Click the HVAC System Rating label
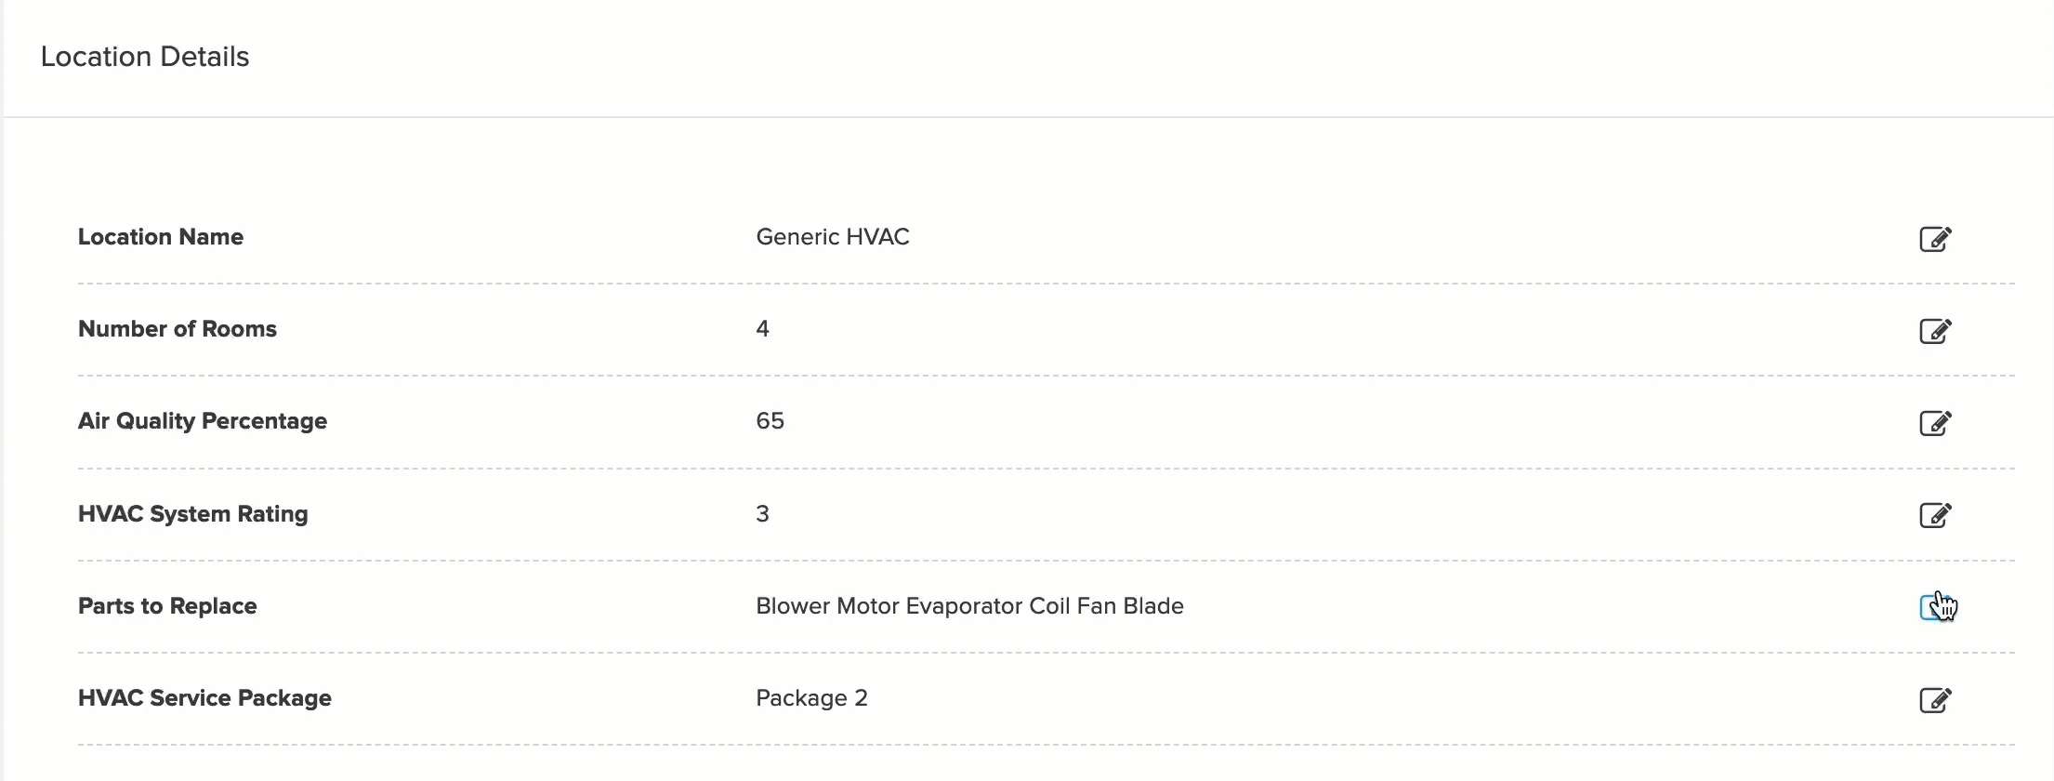The height and width of the screenshot is (781, 2054). (193, 514)
